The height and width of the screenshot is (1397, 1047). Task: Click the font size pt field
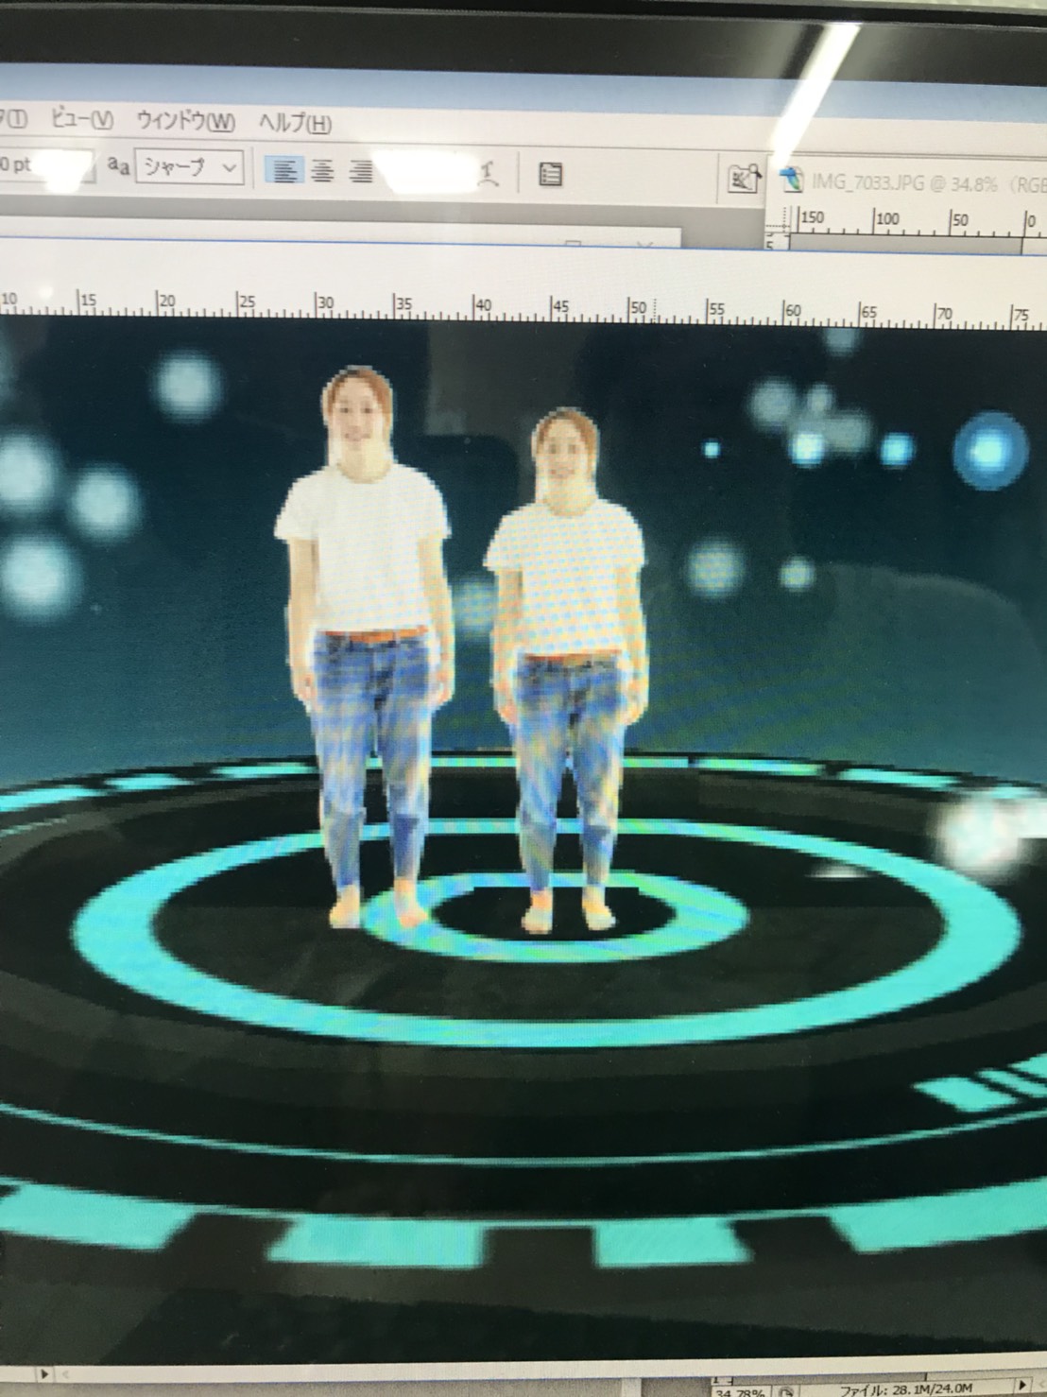pyautogui.click(x=45, y=164)
